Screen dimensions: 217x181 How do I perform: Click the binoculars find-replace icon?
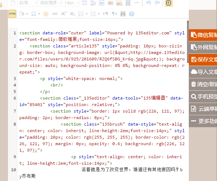pyautogui.click(x=123, y=14)
